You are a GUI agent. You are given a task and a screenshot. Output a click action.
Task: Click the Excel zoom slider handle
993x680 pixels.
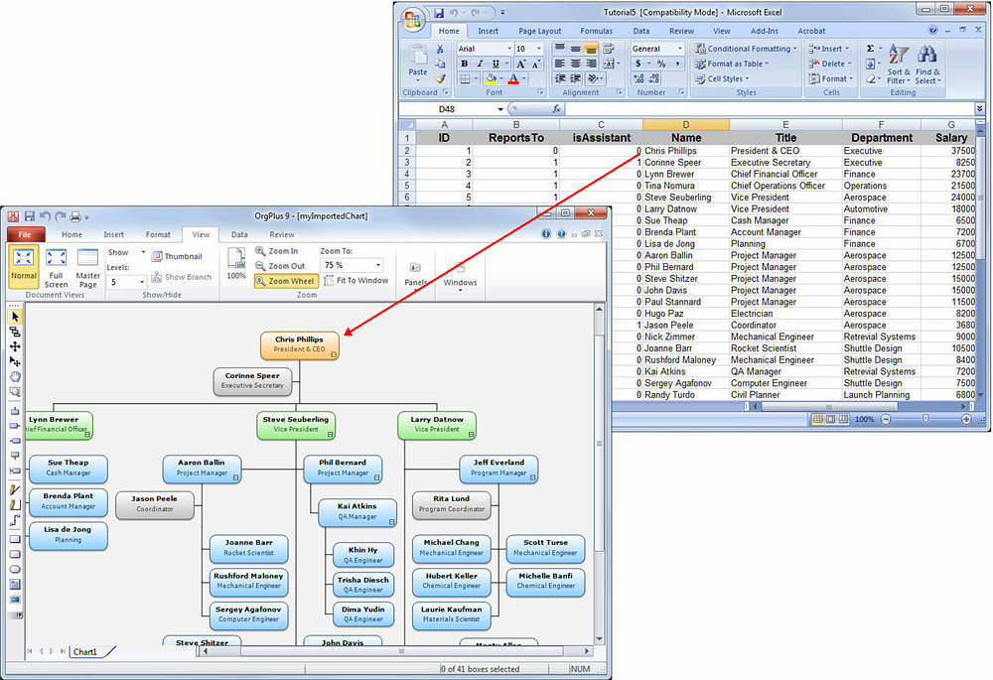point(925,419)
